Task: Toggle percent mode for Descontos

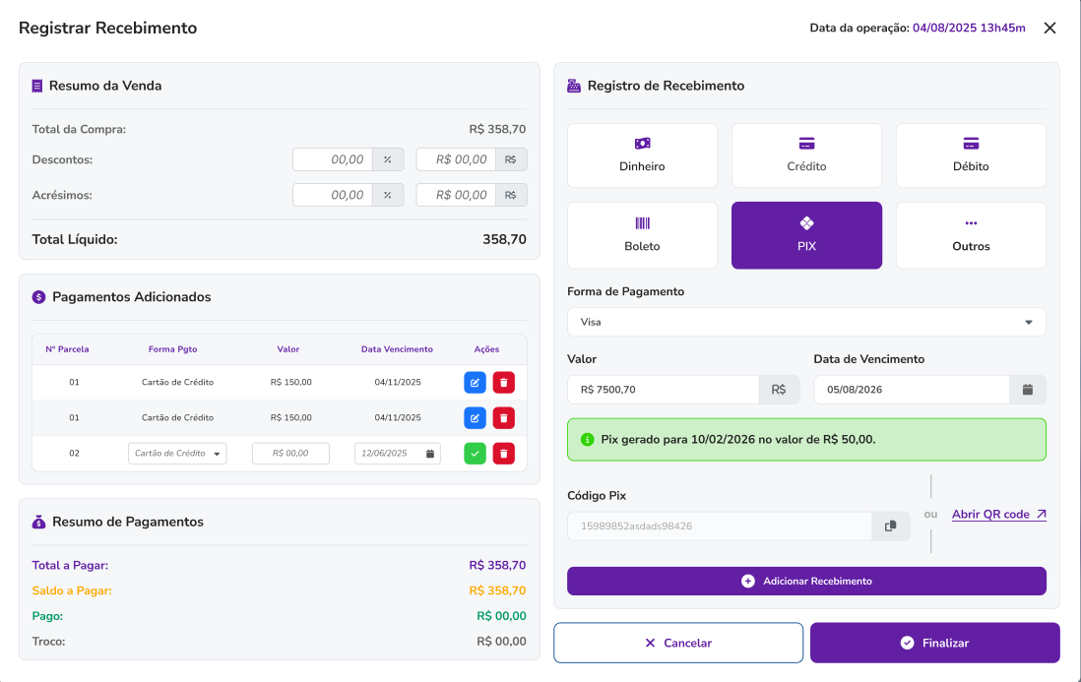Action: pyautogui.click(x=387, y=159)
